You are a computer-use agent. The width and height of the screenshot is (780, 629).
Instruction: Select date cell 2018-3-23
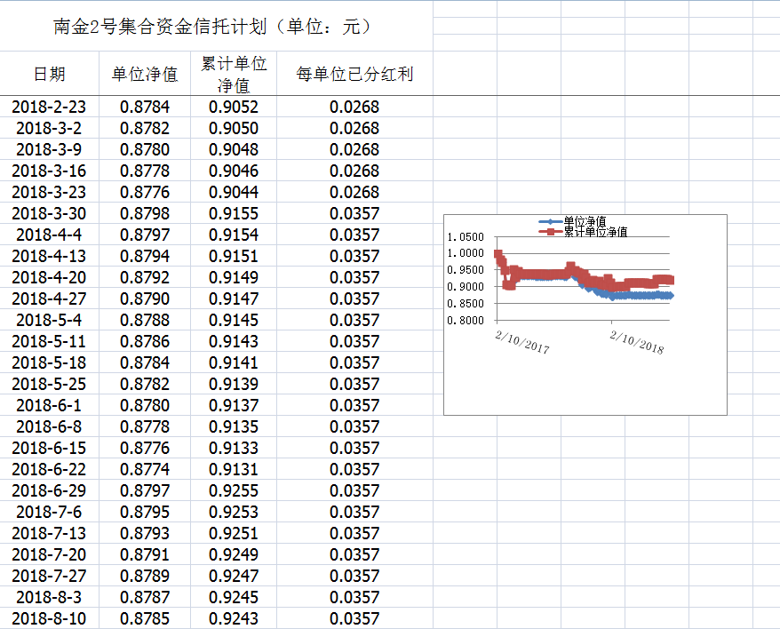coord(49,192)
